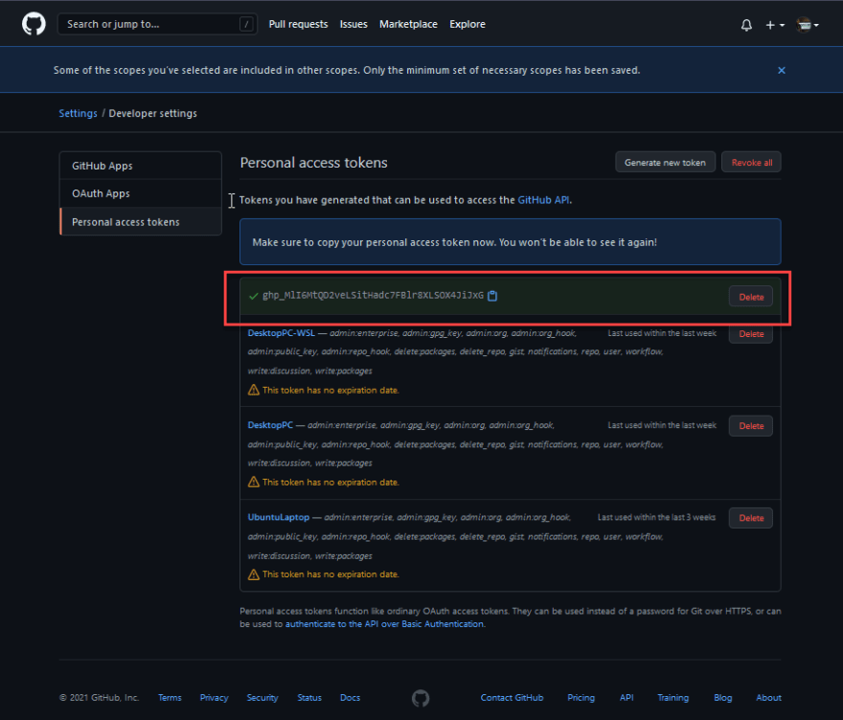Click the footer GitHub logo
The height and width of the screenshot is (720, 843).
click(x=421, y=698)
